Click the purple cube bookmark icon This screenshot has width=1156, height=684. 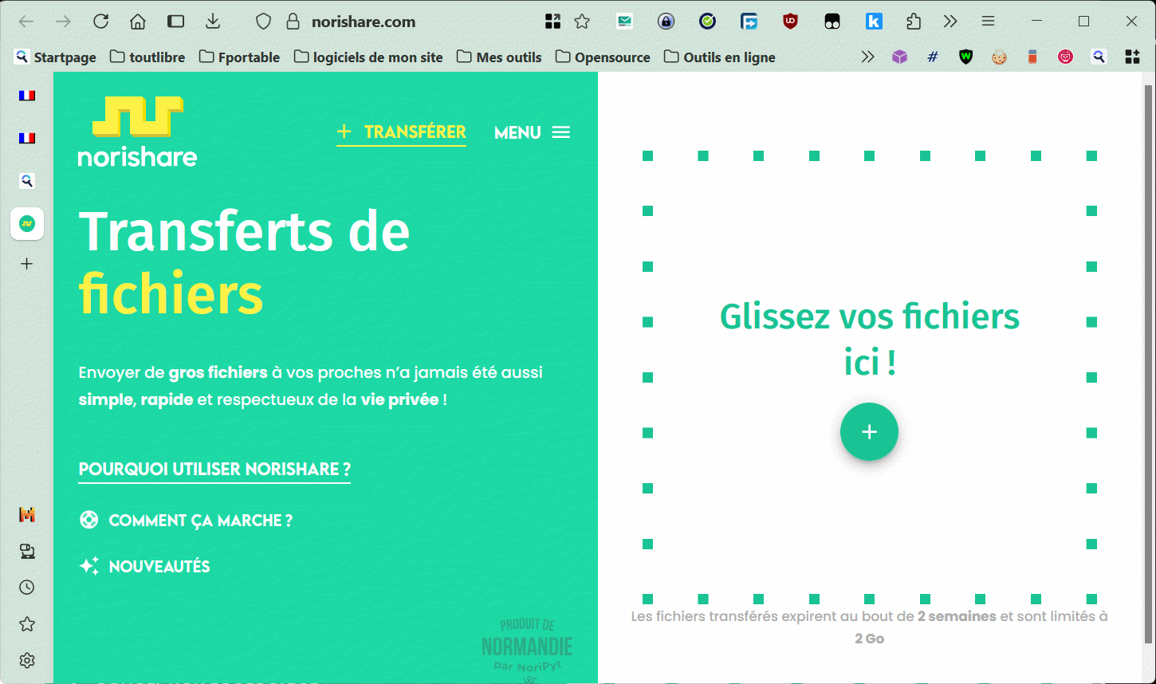899,57
